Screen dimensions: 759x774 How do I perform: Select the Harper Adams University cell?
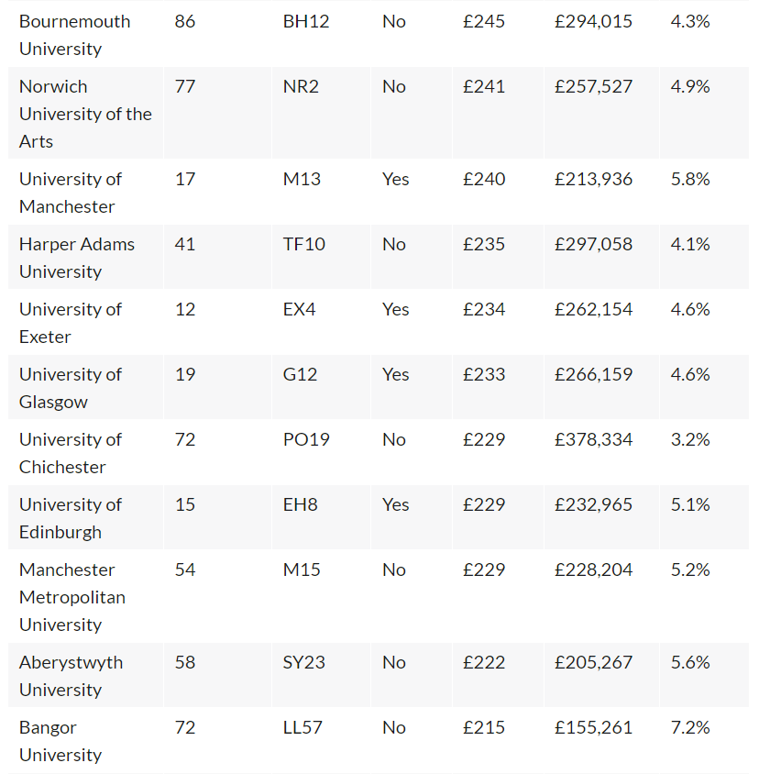[85, 258]
